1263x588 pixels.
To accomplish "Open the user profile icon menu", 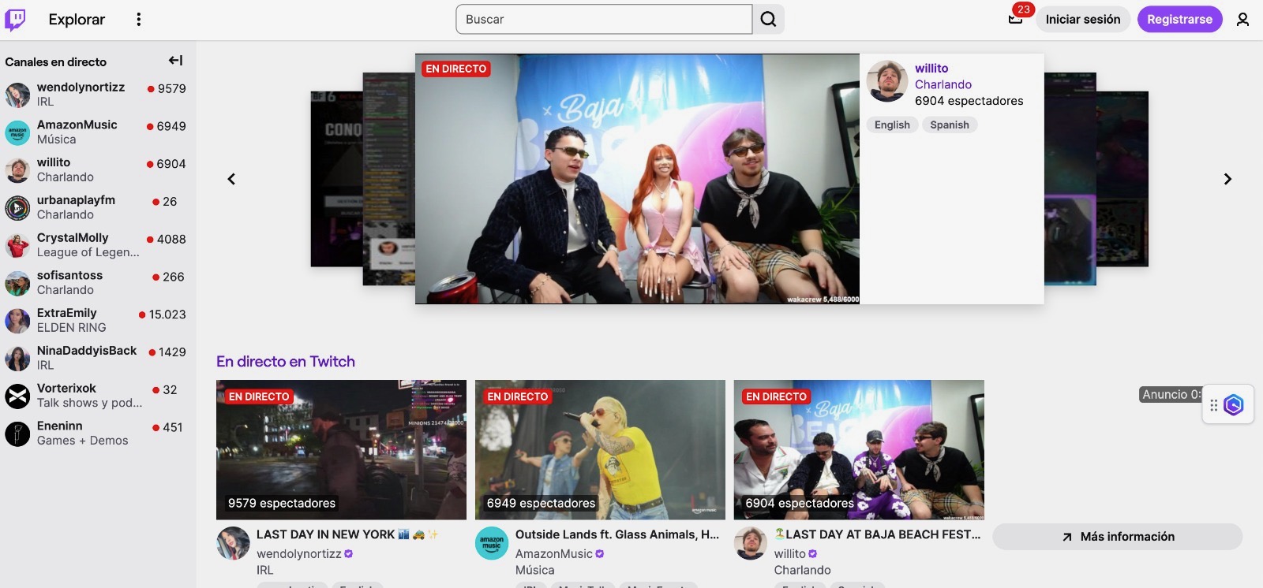I will 1242,19.
